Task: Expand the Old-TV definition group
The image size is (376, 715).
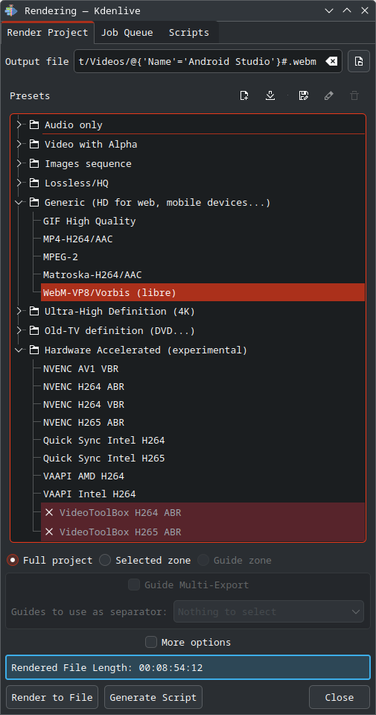Action: (x=19, y=330)
